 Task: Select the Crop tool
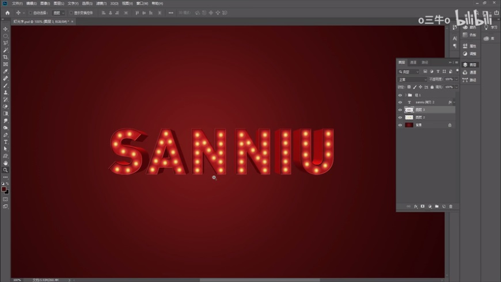tap(6, 57)
